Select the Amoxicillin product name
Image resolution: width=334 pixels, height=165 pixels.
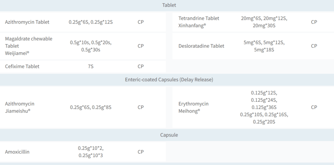(x=17, y=152)
